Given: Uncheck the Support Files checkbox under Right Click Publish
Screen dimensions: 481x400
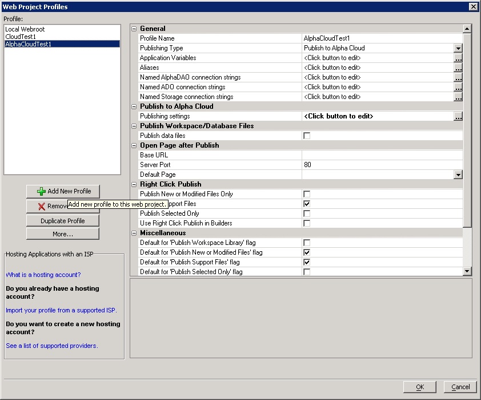Looking at the screenshot, I should coord(306,204).
